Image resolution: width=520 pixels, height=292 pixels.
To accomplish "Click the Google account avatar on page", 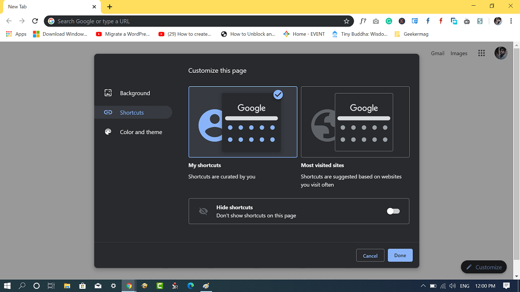I will [x=501, y=53].
